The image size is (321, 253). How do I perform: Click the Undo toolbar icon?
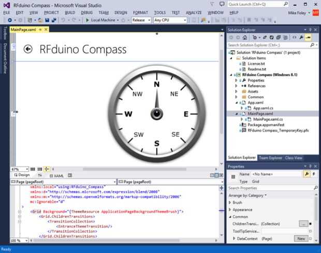[x=63, y=20]
